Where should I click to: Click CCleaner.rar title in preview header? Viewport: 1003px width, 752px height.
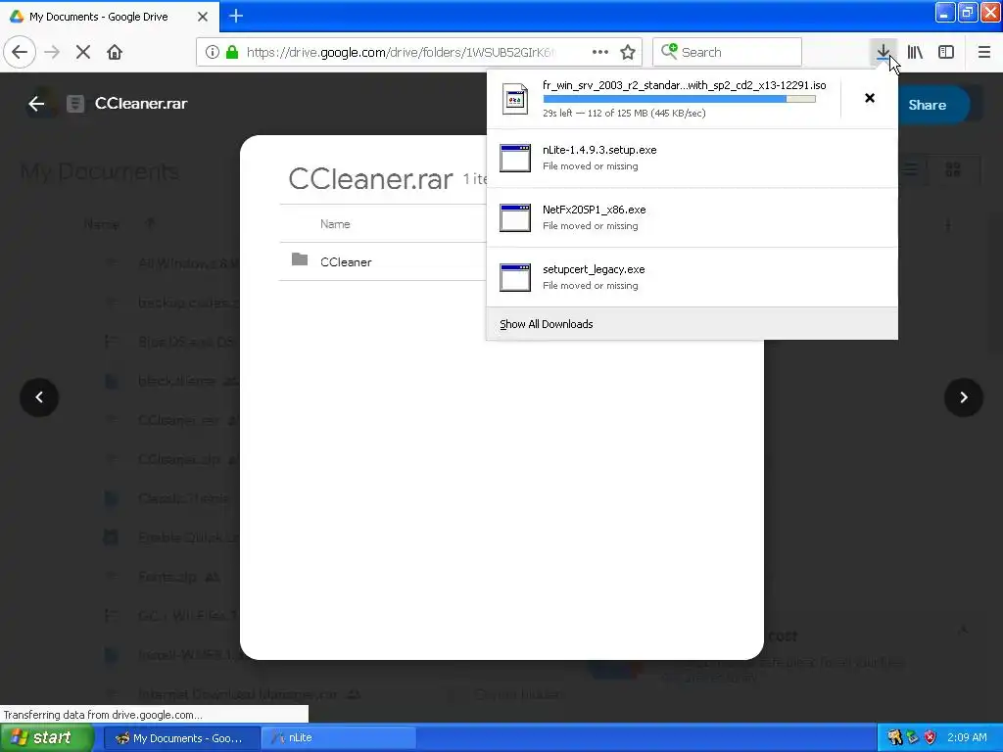point(141,104)
